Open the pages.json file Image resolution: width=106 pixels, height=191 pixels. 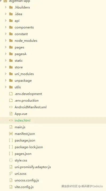(x=23, y=154)
